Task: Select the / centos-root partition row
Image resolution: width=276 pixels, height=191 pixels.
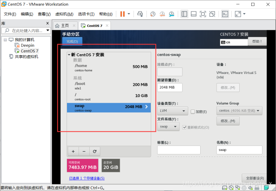Action: point(109,97)
